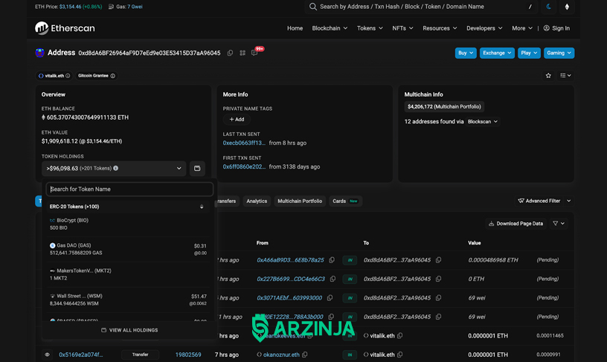This screenshot has height=362, width=607.
Task: Sort the ERC-20 Tokens list
Action: pyautogui.click(x=202, y=207)
